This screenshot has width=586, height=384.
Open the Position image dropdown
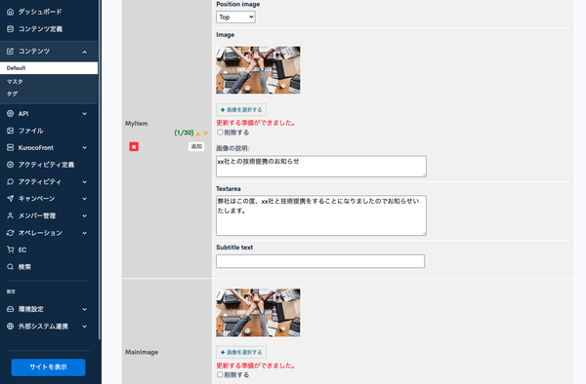tap(235, 18)
